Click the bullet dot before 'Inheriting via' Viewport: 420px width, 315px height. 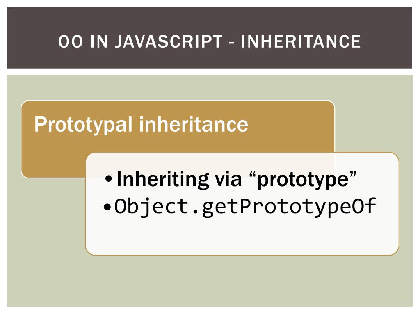pyautogui.click(x=108, y=179)
